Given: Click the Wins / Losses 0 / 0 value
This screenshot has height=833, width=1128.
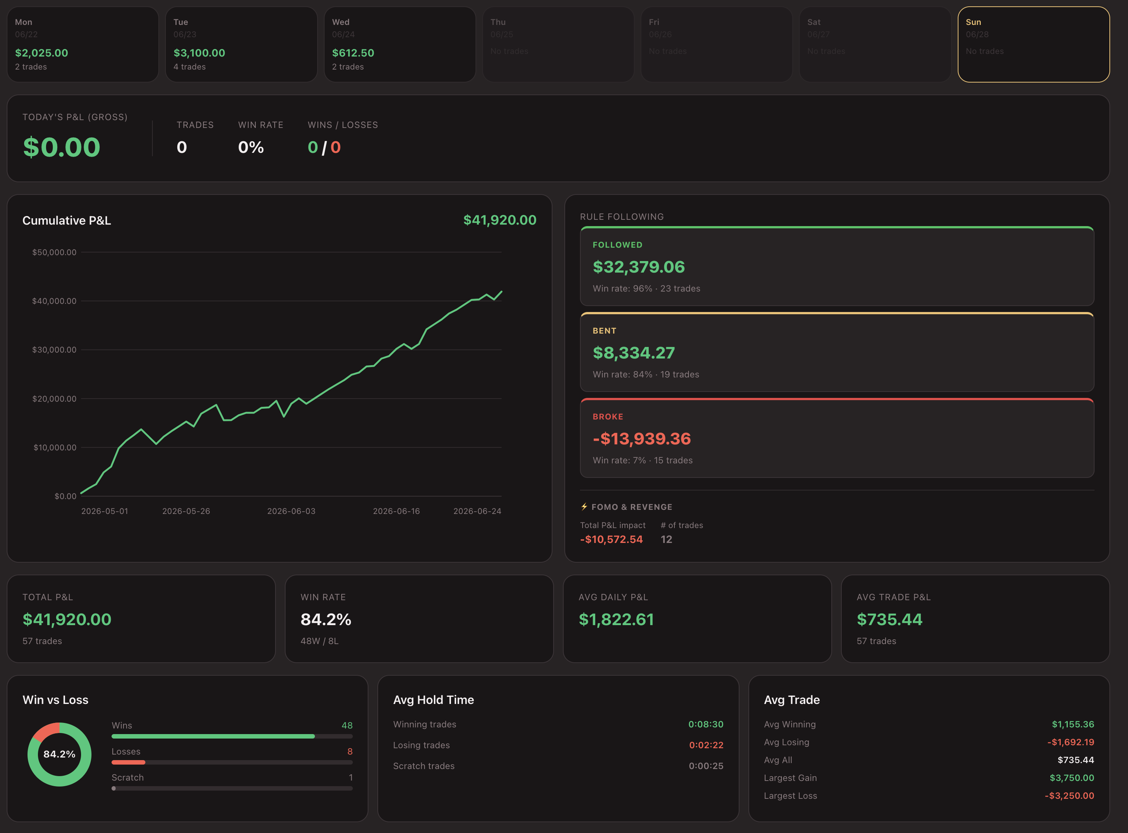Looking at the screenshot, I should [324, 147].
